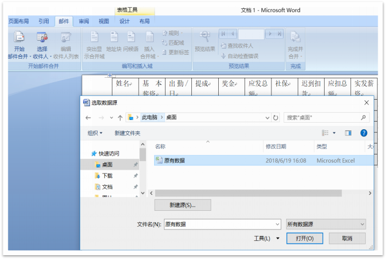The image size is (386, 259).
Task: Switch to the 审阅 ribbon tab
Action: point(83,21)
